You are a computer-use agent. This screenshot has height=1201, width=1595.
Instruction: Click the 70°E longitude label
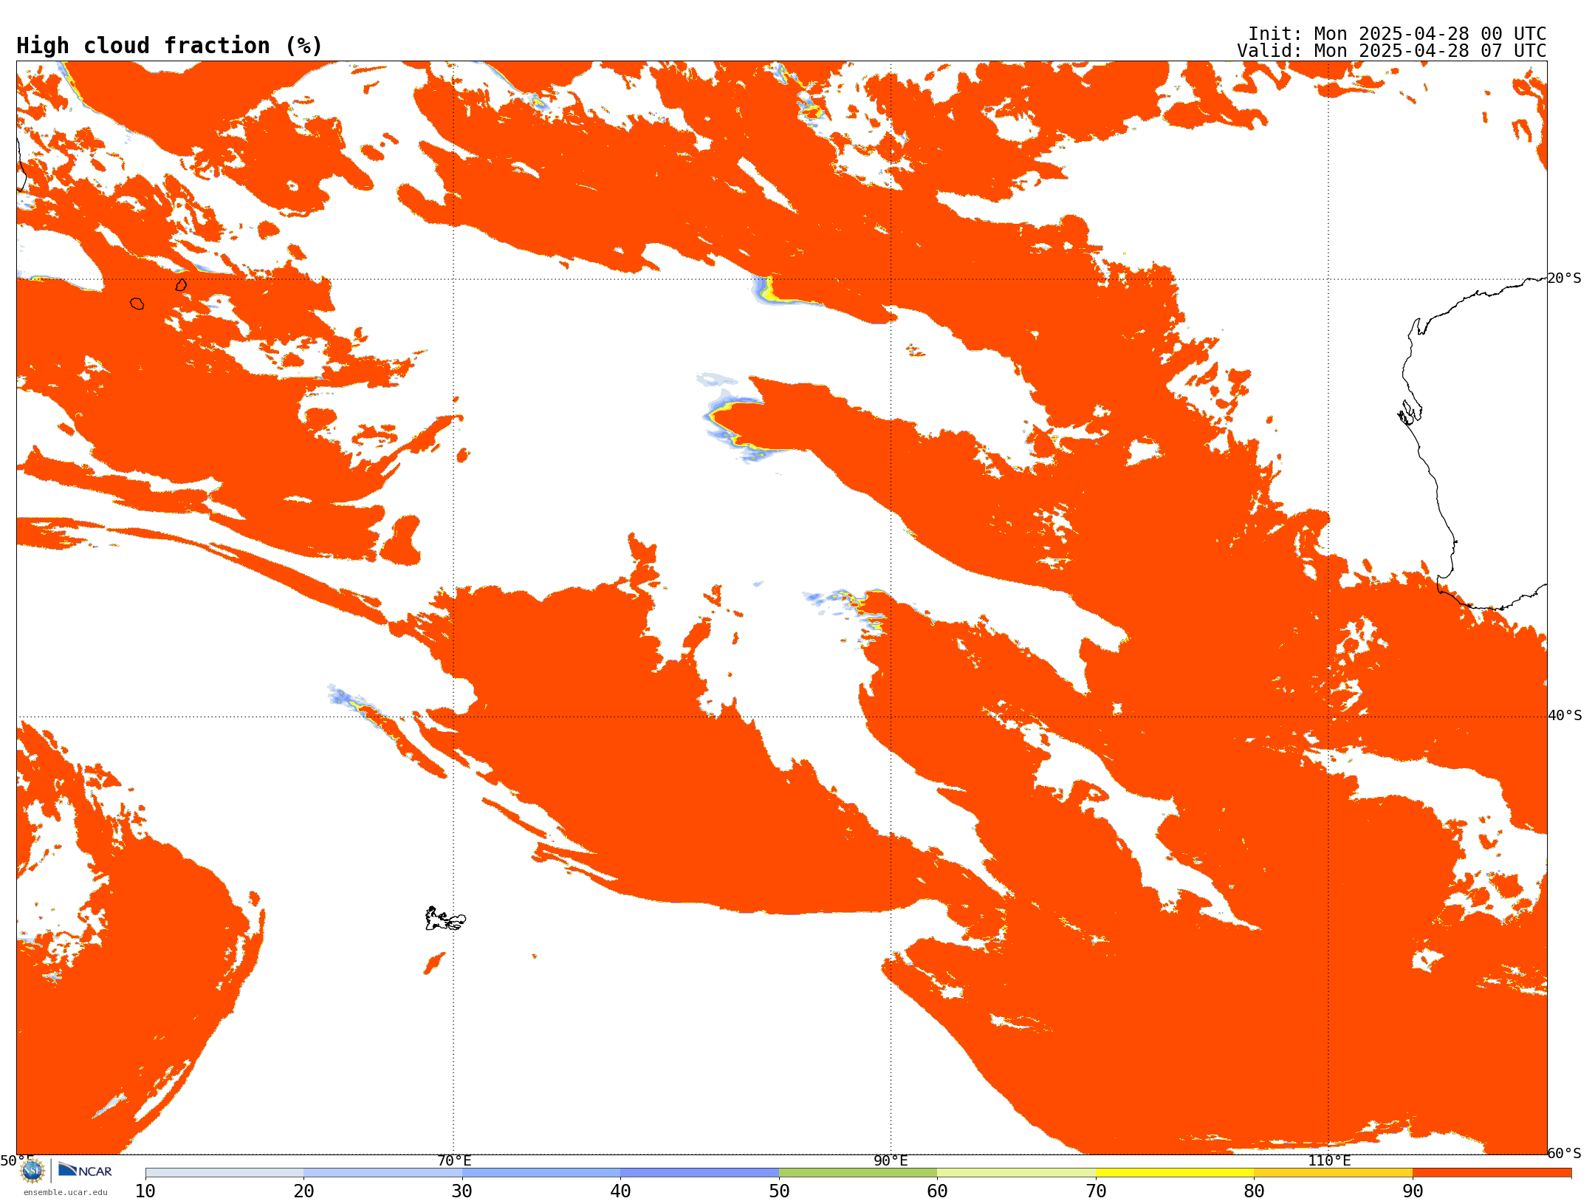(454, 1160)
